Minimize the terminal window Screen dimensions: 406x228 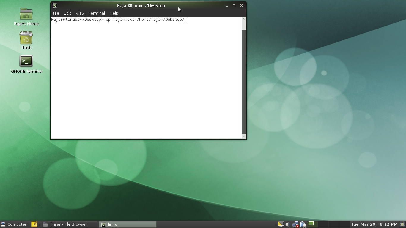click(x=227, y=6)
